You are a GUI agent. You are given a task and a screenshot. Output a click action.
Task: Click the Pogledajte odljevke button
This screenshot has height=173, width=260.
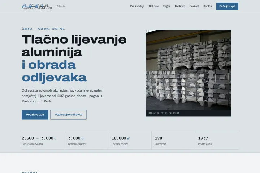tap(68, 115)
